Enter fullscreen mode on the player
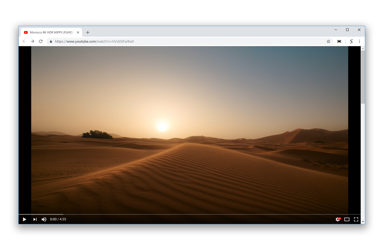Image resolution: width=384 pixels, height=250 pixels. click(356, 219)
